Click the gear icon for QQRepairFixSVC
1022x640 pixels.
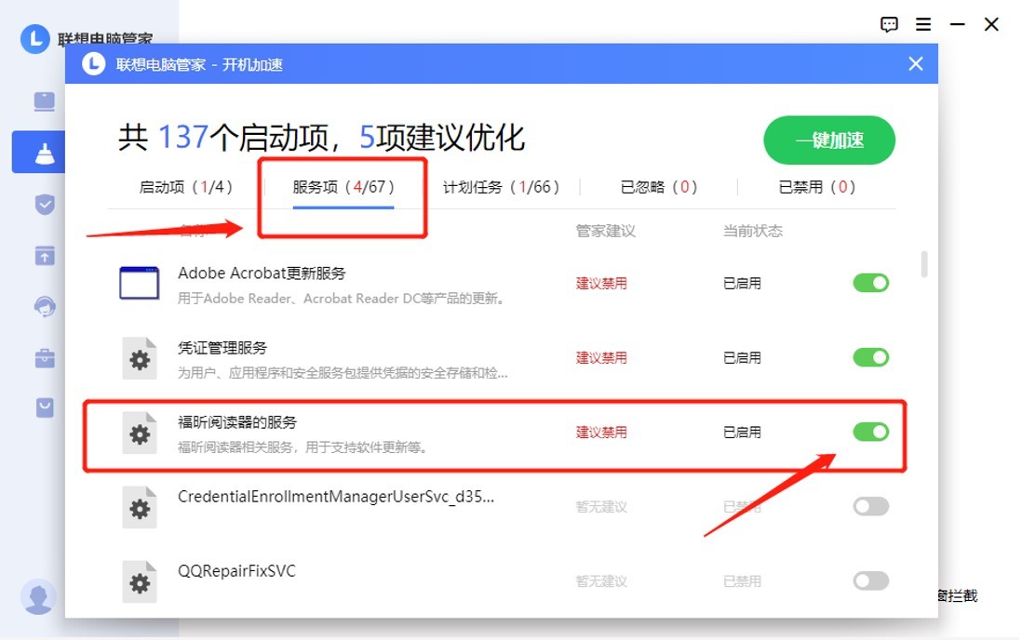[140, 581]
